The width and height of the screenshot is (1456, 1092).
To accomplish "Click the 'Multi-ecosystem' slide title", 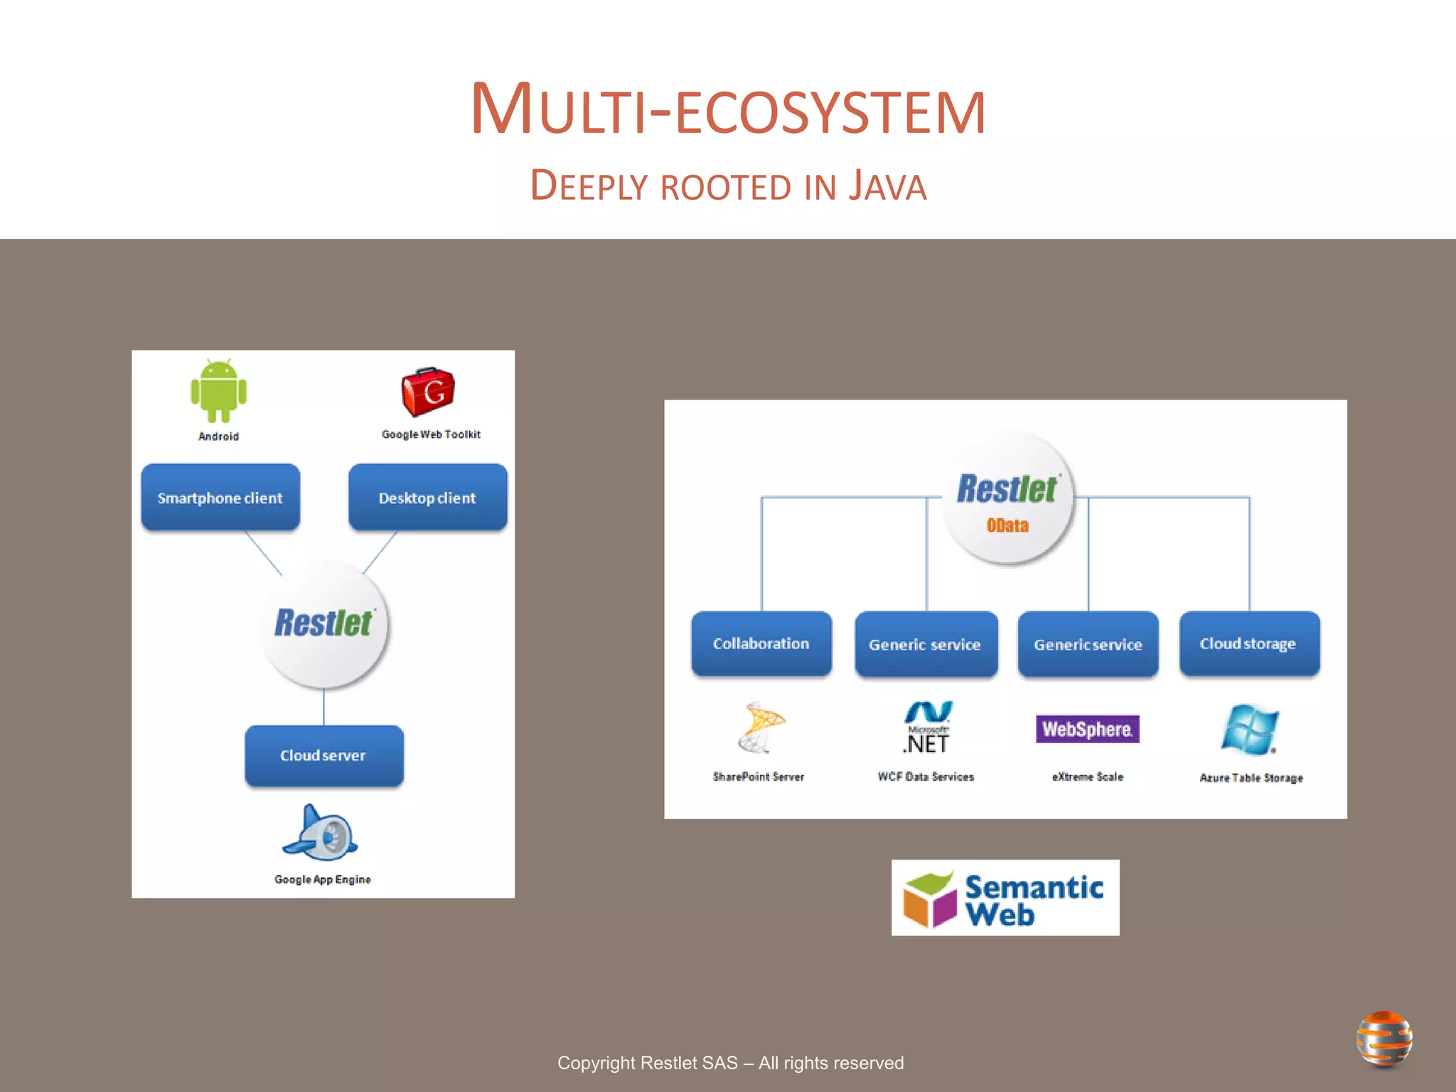I will tap(728, 109).
